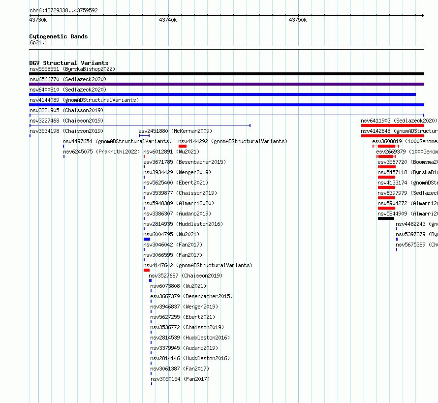Image resolution: width=438 pixels, height=403 pixels.
Task: Open nsv4497654 (gnomADStructuralVariants) label
Action: tap(117, 141)
